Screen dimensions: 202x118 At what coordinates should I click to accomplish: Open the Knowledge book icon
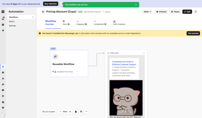click(x=3, y=90)
